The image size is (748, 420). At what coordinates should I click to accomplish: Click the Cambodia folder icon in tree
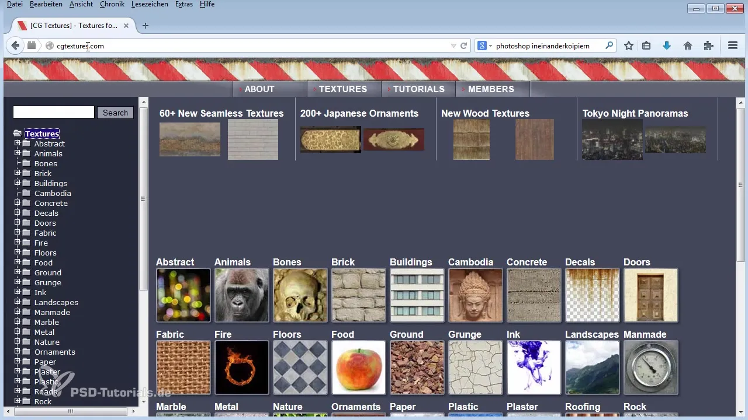27,193
